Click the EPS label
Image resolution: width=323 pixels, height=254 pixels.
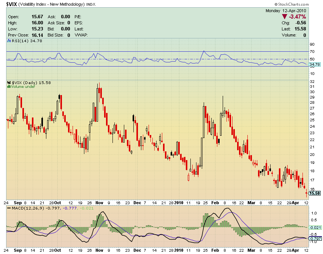79,23
